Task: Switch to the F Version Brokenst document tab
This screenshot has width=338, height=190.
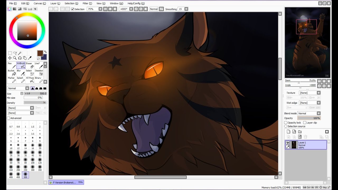Action: pos(66,182)
